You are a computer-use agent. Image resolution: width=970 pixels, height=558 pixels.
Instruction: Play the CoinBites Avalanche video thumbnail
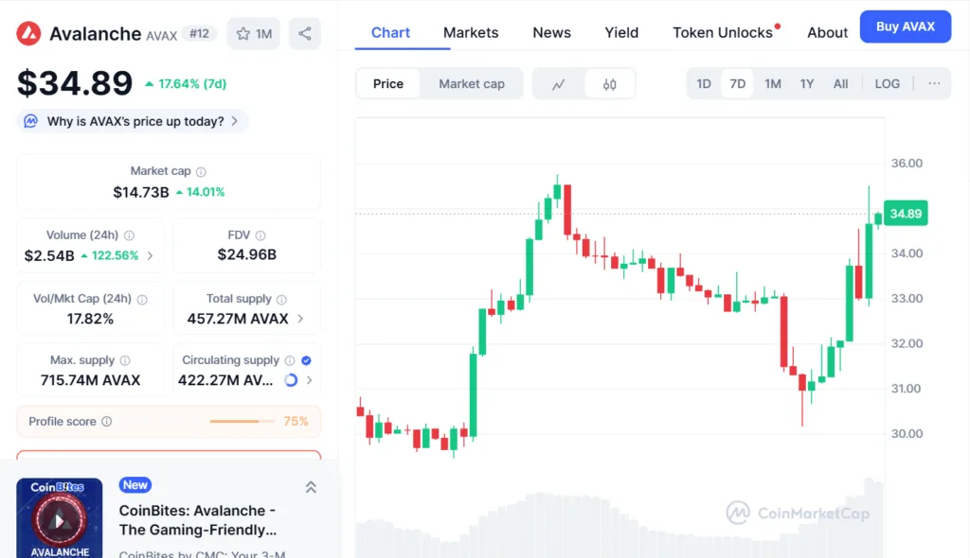(59, 519)
